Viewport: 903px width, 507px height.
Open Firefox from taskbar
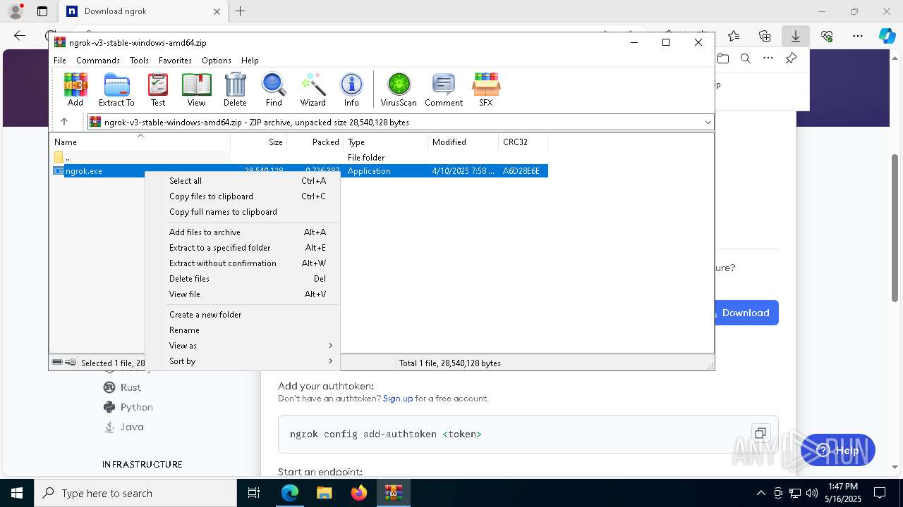(x=359, y=493)
